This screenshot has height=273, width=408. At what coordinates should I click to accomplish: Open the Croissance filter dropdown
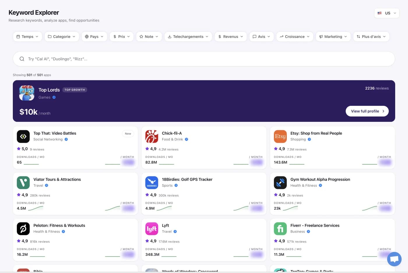click(295, 37)
